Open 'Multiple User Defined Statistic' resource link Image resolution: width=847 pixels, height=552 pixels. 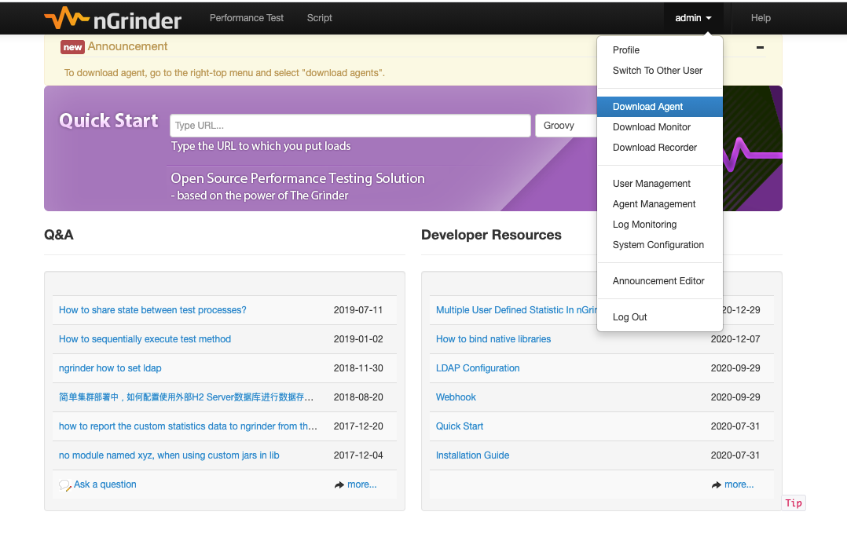pos(516,310)
